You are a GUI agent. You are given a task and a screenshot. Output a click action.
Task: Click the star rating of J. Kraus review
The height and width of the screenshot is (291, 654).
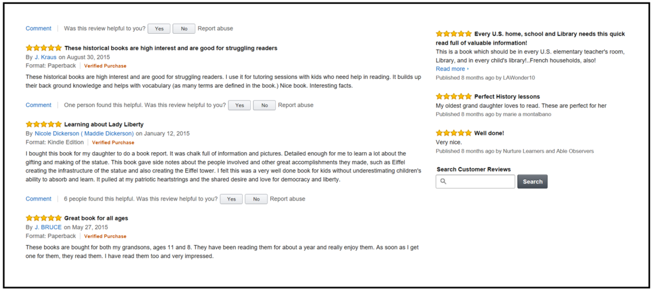click(44, 48)
